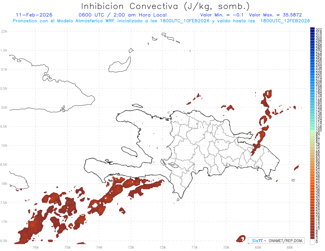Click the "322" value on the color scale
The height and width of the screenshot is (251, 325).
(x=318, y=29)
